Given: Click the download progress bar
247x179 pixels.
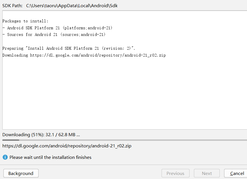Looking at the screenshot, I should tap(125, 140).
